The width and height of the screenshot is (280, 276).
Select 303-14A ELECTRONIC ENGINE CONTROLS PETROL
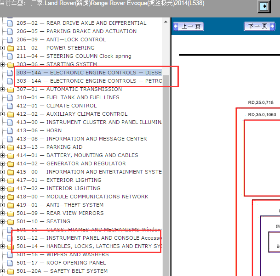pyautogui.click(x=89, y=81)
